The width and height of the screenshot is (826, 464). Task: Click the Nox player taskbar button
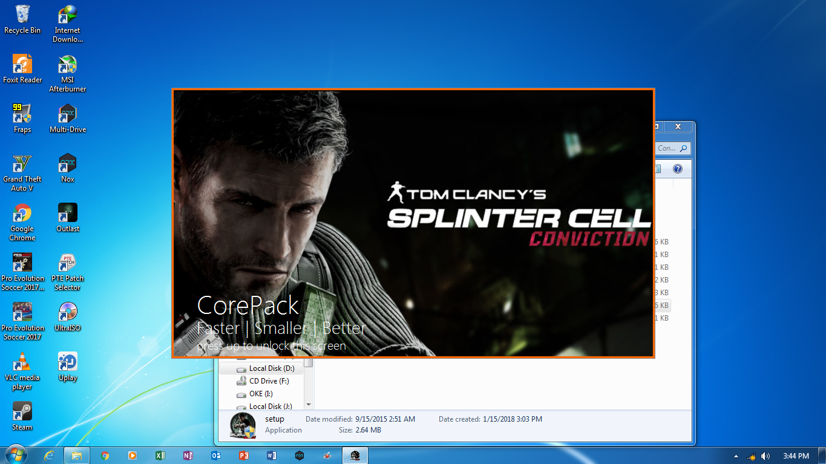(300, 456)
